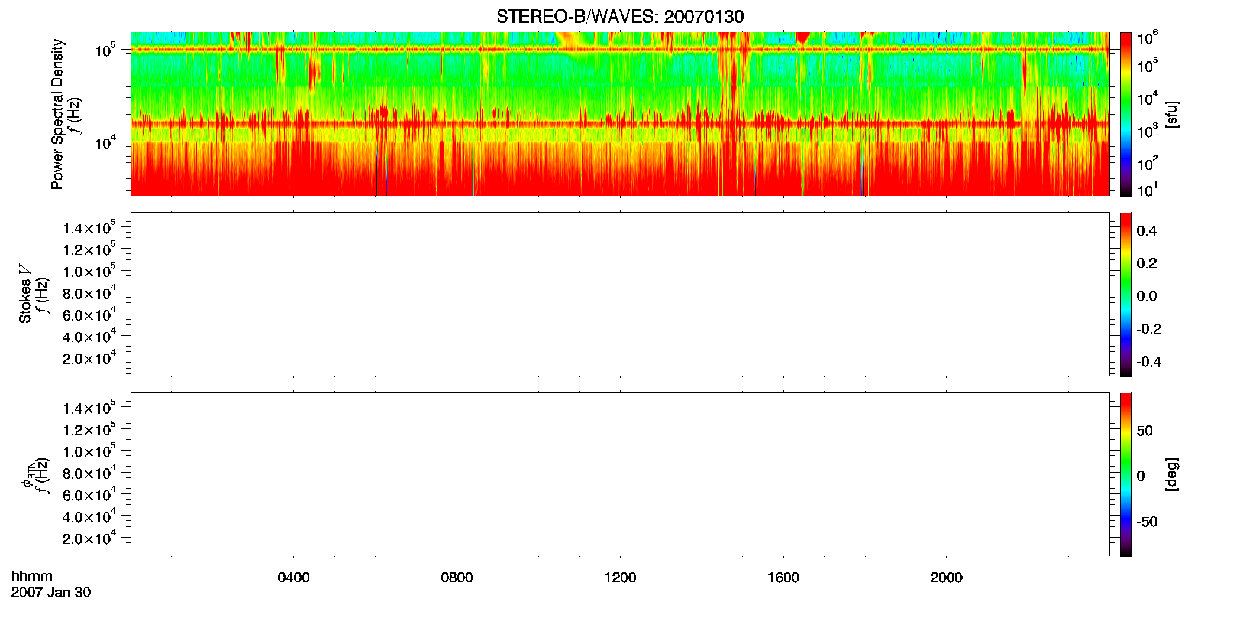1240x638 pixels.
Task: Click the empty phi RTN plot panel
Action: (620, 474)
